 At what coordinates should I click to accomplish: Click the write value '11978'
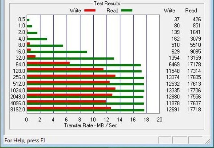tap(173, 103)
